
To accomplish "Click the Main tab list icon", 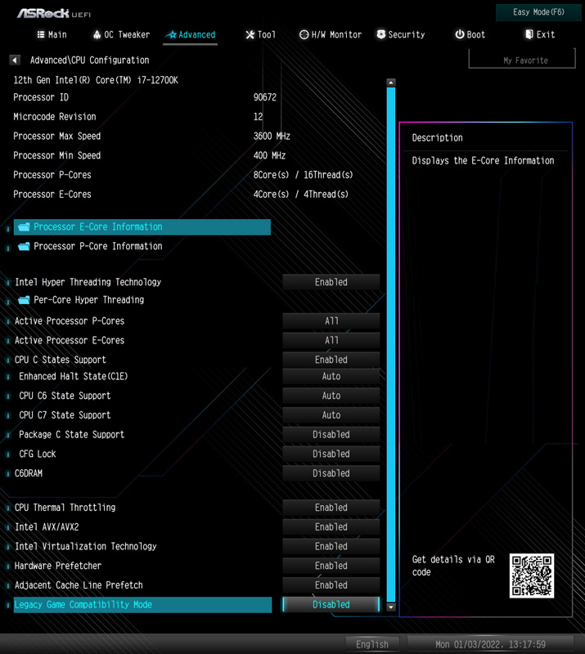I will click(x=41, y=34).
